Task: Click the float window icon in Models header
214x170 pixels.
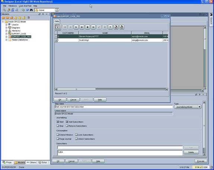Action: coord(39,14)
